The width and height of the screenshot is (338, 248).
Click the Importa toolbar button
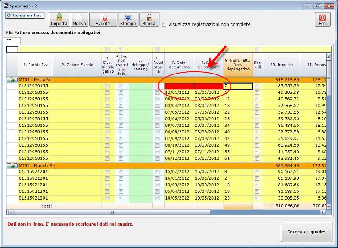pos(59,19)
